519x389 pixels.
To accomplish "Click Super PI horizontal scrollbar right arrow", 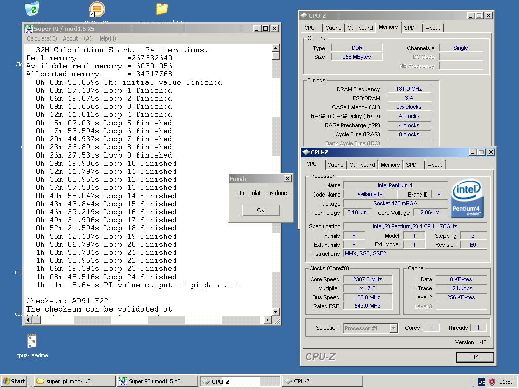I will (x=268, y=320).
